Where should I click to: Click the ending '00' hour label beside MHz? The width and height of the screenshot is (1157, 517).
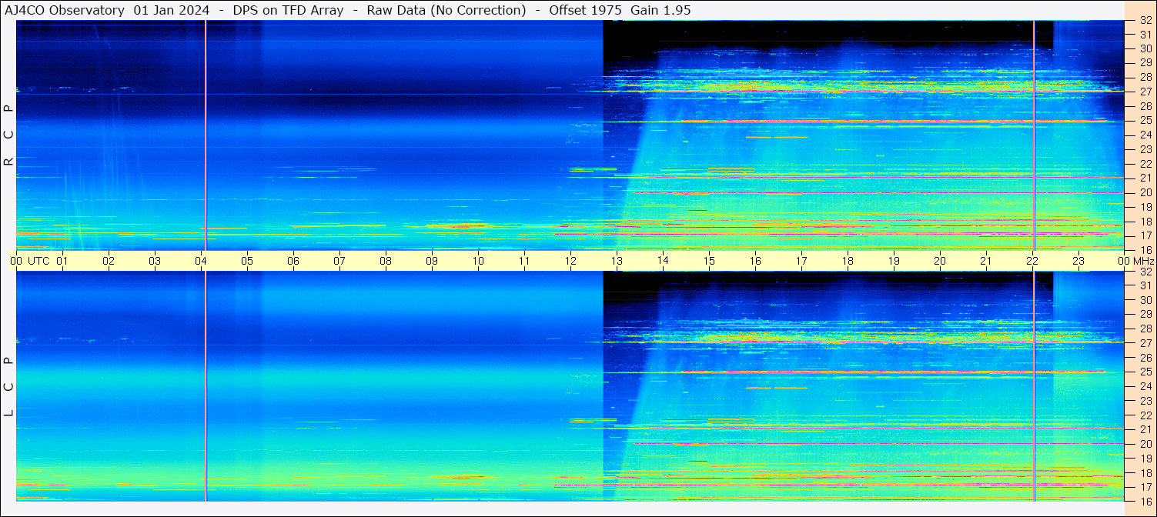pos(1124,261)
